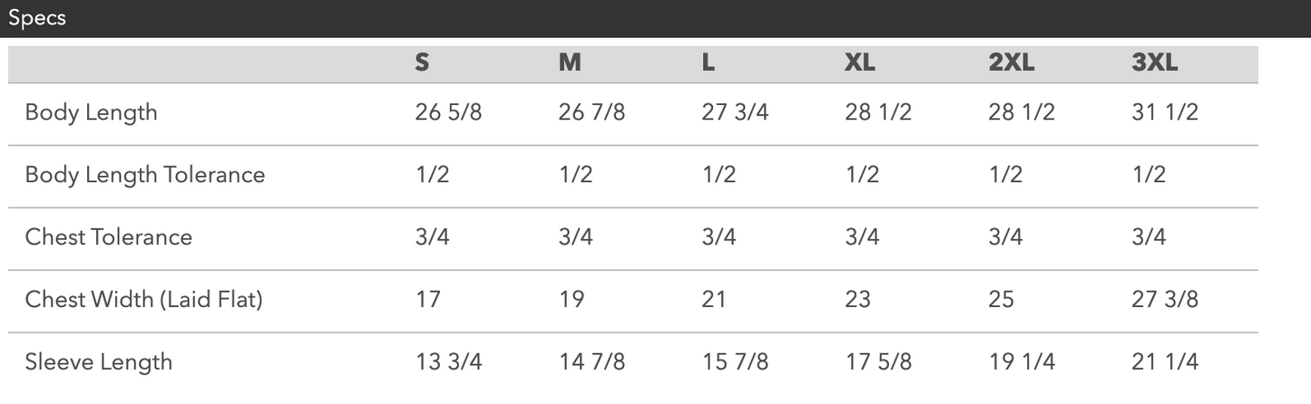Click the Chest Tolerance row label
The height and width of the screenshot is (404, 1311).
(109, 237)
